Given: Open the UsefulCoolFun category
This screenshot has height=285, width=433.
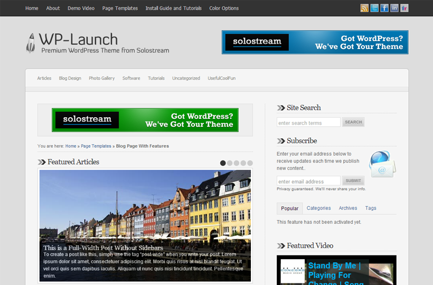Looking at the screenshot, I should 221,78.
